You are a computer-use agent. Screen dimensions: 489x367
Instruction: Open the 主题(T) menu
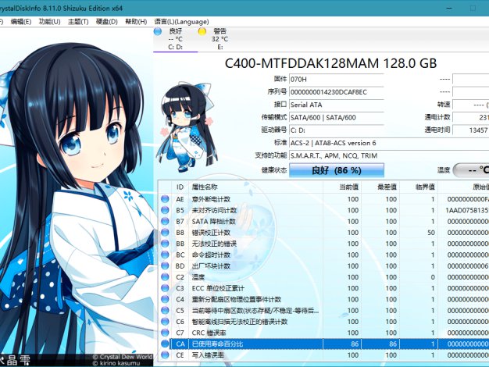pyautogui.click(x=78, y=22)
